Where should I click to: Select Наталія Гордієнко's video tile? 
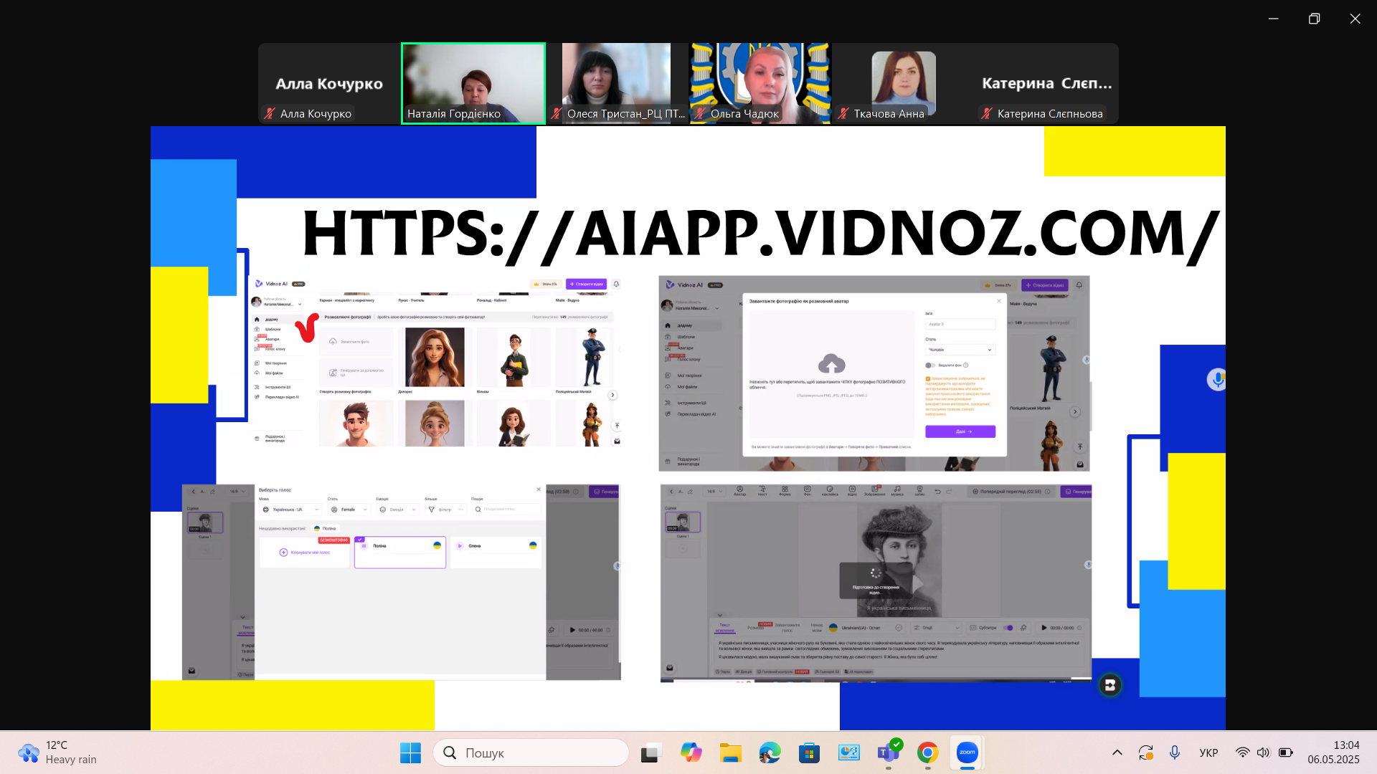pyautogui.click(x=473, y=83)
